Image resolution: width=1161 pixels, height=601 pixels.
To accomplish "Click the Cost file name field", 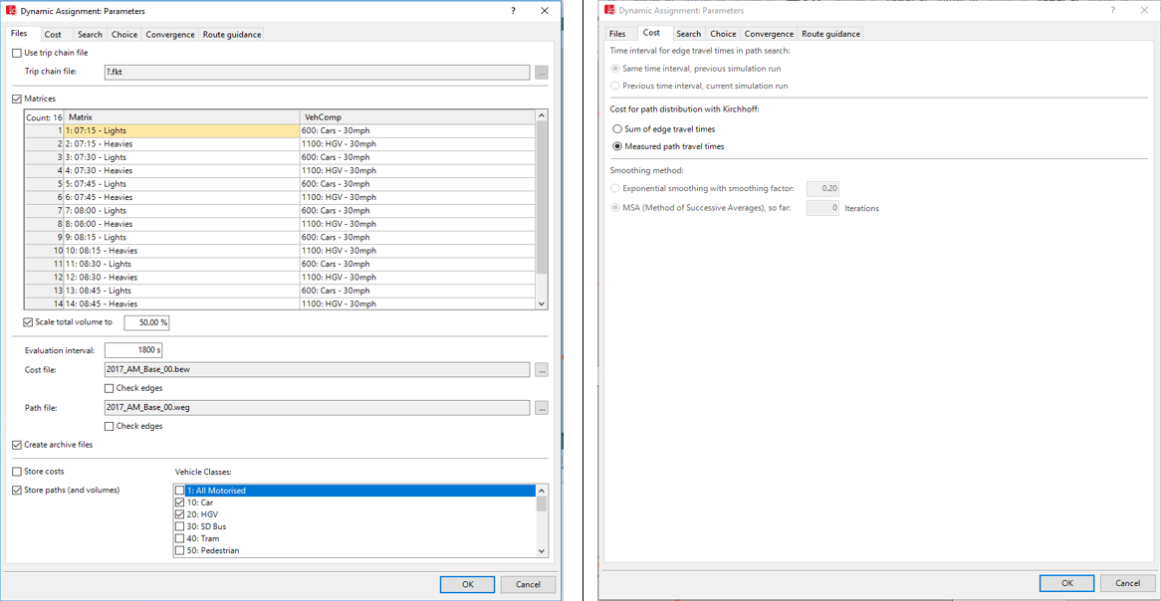I will [x=317, y=369].
